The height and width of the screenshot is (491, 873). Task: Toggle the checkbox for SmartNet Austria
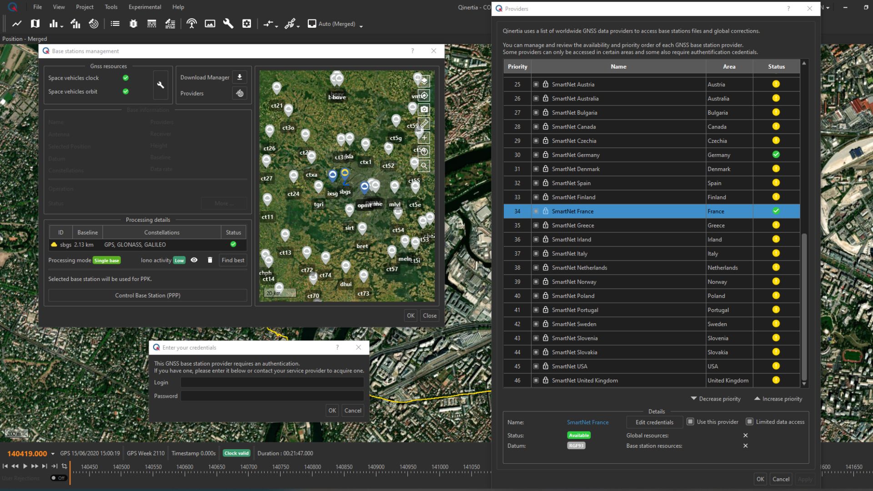pyautogui.click(x=536, y=85)
